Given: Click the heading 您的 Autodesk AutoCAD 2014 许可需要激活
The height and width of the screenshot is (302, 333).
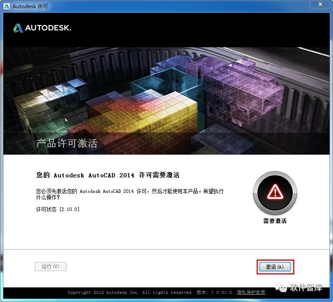Looking at the screenshot, I should pos(108,175).
